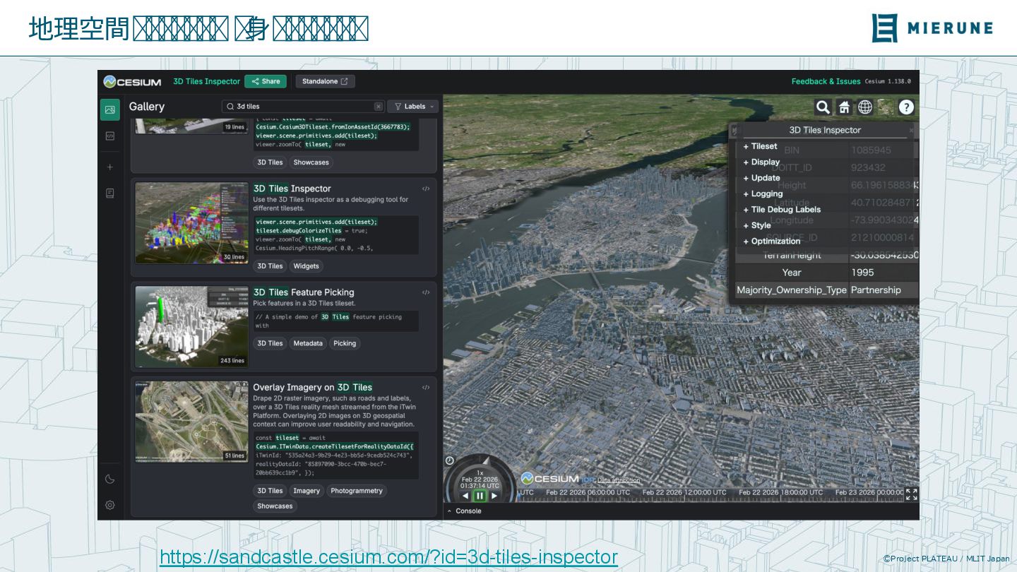Open the 3D Tiles Feature Picking thumbnail
The height and width of the screenshot is (572, 1017).
191,327
